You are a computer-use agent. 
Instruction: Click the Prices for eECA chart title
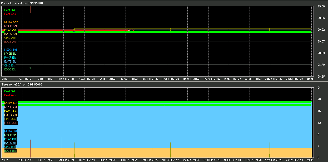click(x=22, y=3)
